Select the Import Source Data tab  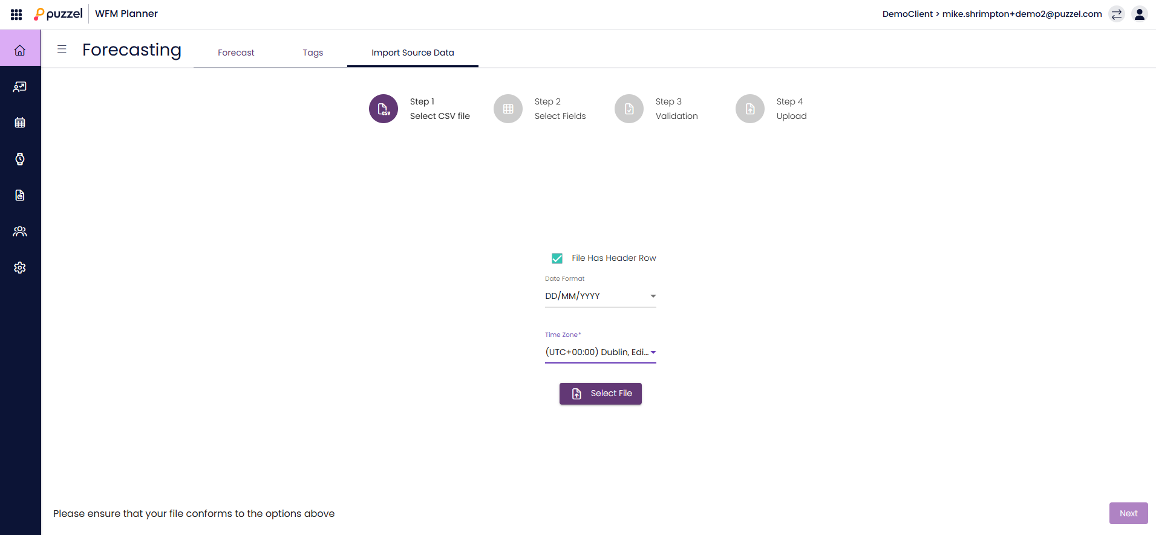point(413,53)
